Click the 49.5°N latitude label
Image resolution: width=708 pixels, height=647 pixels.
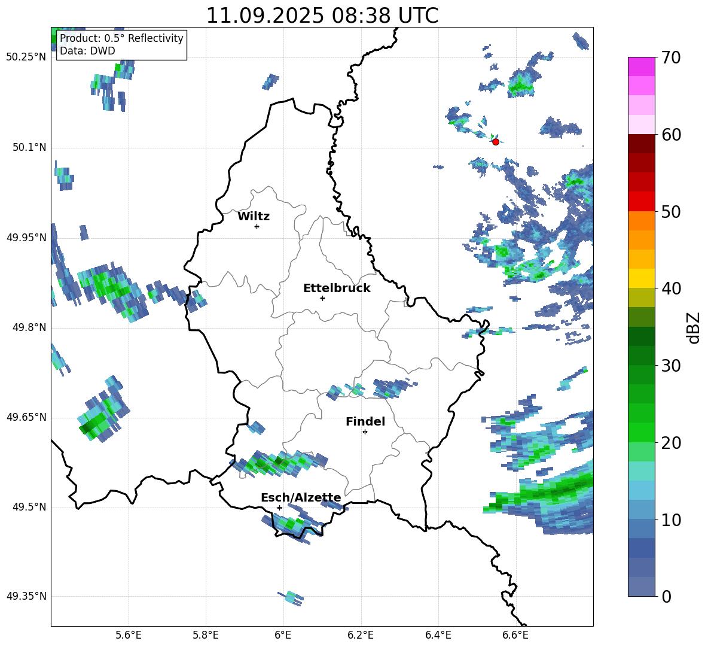coord(29,507)
